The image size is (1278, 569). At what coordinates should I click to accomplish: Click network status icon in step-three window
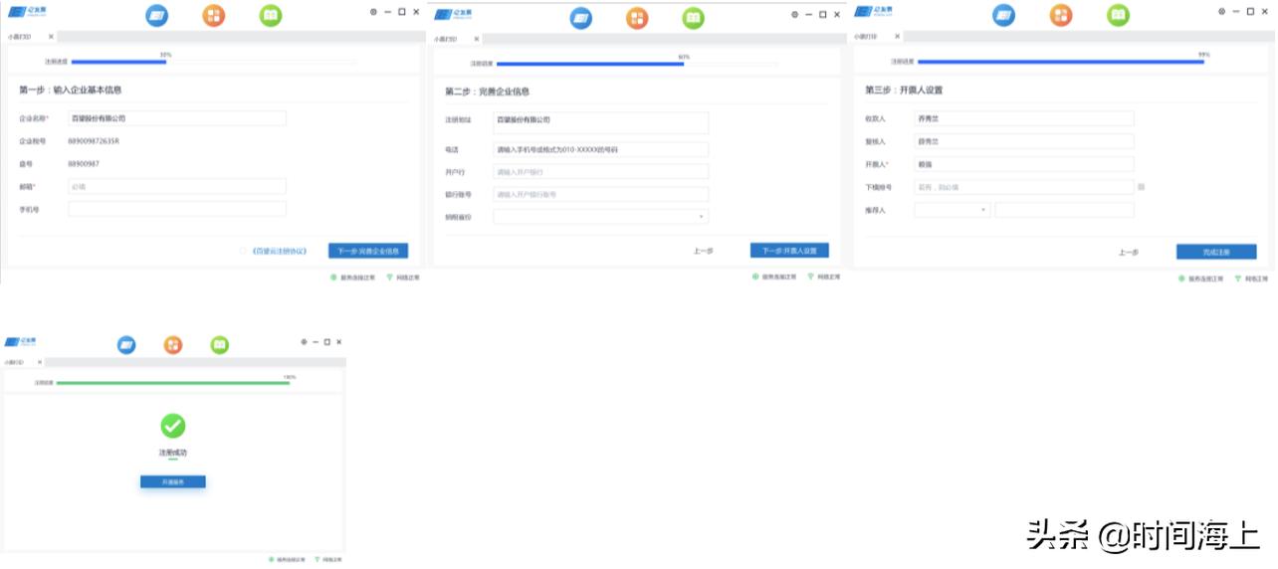coord(1238,280)
